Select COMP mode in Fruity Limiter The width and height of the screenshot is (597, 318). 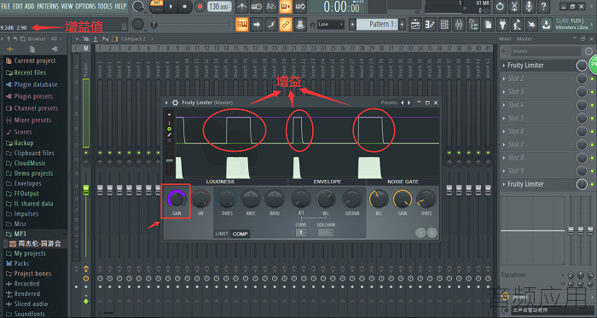click(241, 234)
